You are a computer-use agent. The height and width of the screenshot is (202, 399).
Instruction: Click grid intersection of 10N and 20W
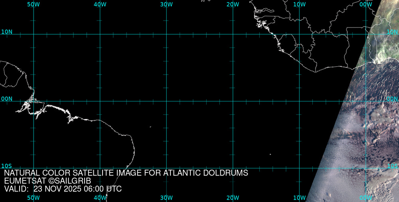click(233, 34)
